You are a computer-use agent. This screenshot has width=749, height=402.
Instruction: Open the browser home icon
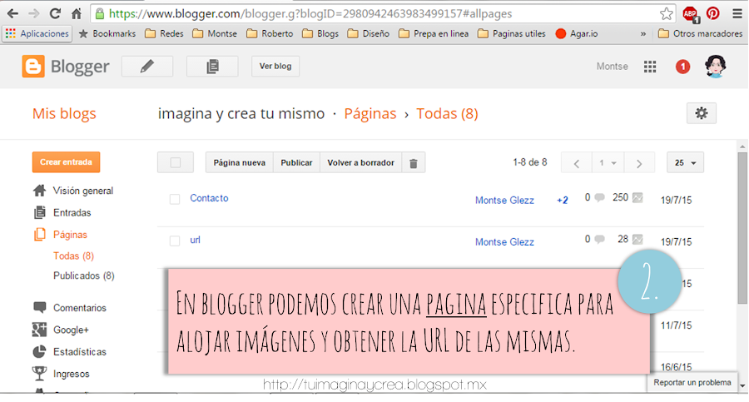77,13
